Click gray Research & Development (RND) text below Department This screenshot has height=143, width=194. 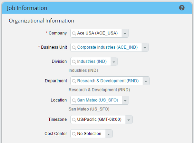(99, 90)
